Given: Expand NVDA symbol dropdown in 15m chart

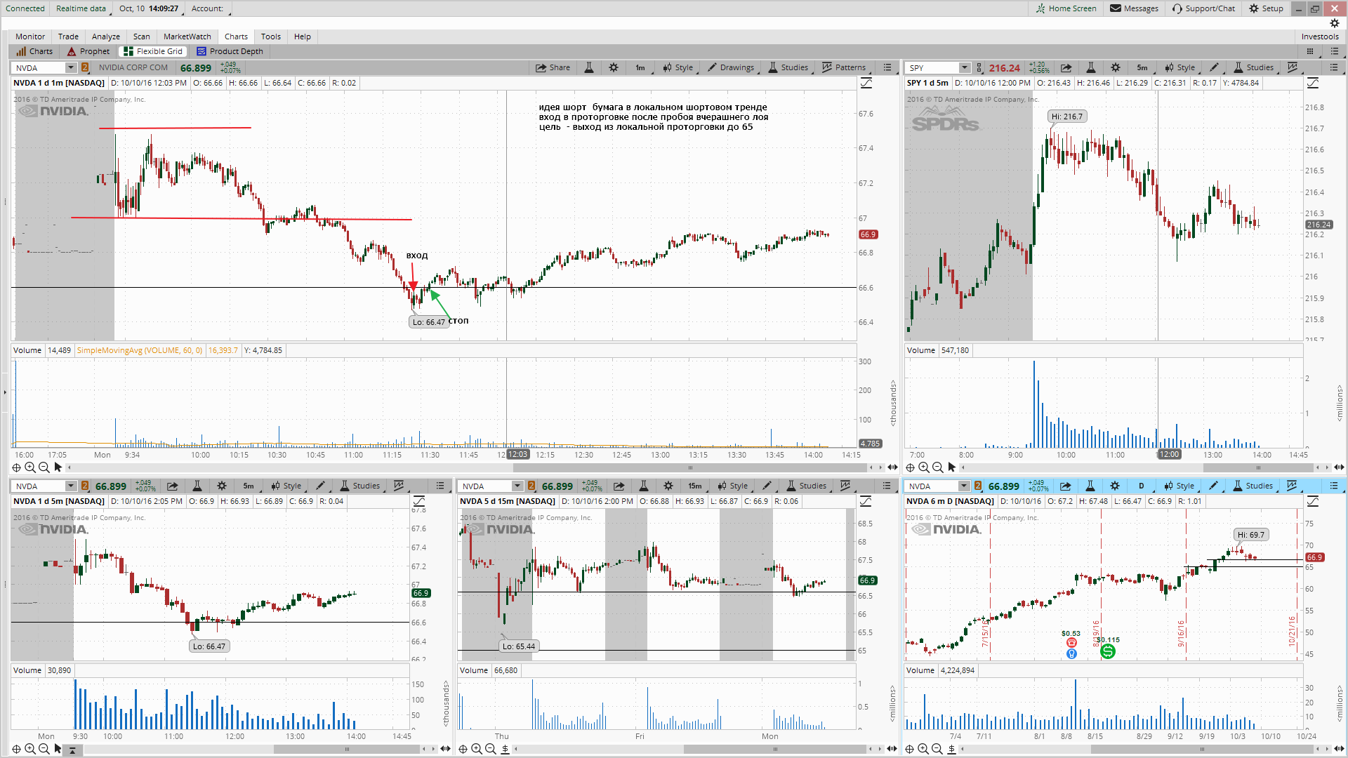Looking at the screenshot, I should (x=517, y=486).
